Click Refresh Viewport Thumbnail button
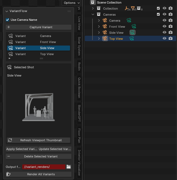This screenshot has width=177, height=180. 38,140
